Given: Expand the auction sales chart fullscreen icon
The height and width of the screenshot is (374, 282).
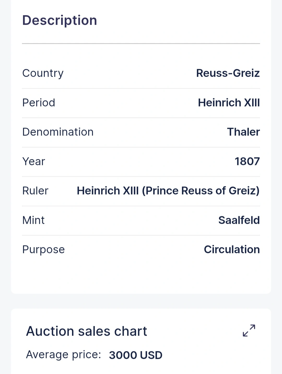Looking at the screenshot, I should 249,331.
